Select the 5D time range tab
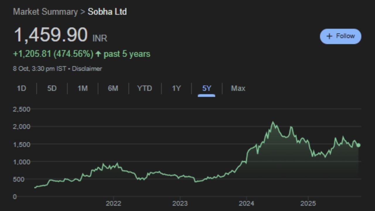375x211 pixels. pos(52,88)
